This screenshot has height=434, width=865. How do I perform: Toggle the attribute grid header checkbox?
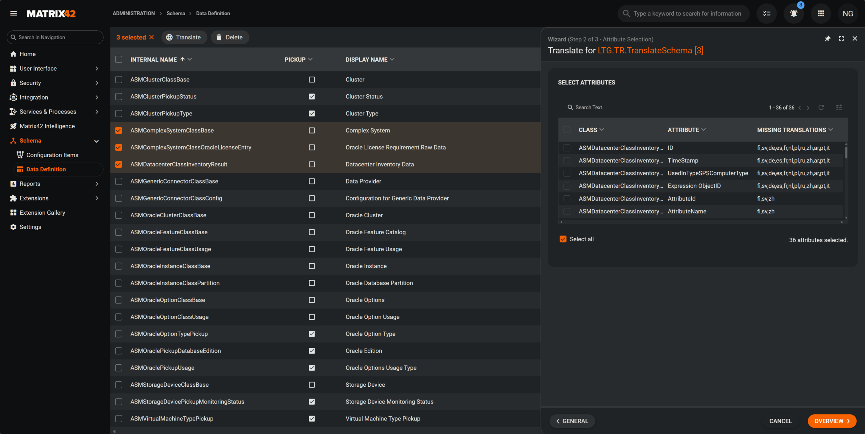[x=567, y=130]
